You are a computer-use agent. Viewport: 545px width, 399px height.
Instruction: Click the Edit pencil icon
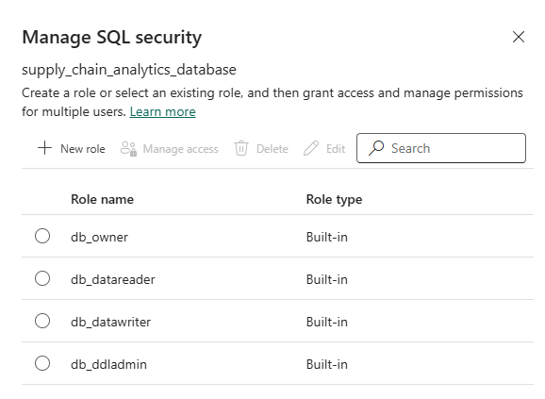pyautogui.click(x=311, y=148)
